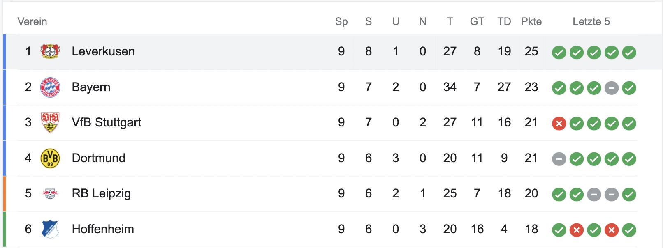The height and width of the screenshot is (248, 663).
Task: Open the Dortmund team page
Action: pos(98,158)
